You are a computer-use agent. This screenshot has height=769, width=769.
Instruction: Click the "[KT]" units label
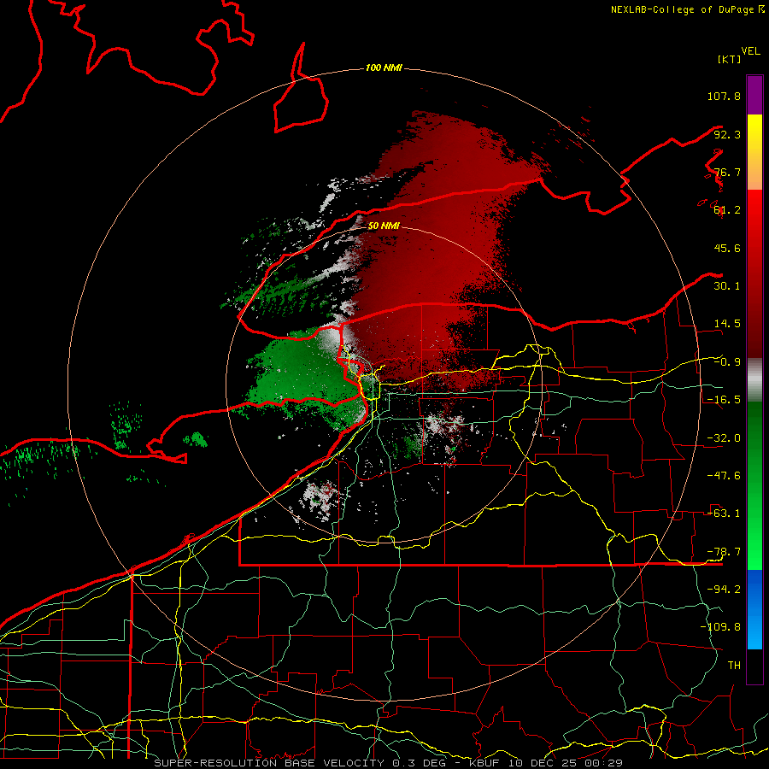(x=729, y=59)
